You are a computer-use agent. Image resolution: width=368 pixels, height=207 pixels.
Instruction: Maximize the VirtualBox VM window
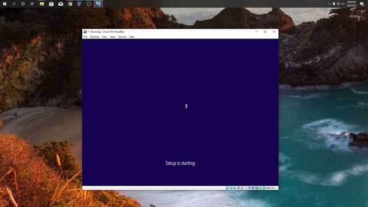coord(265,32)
